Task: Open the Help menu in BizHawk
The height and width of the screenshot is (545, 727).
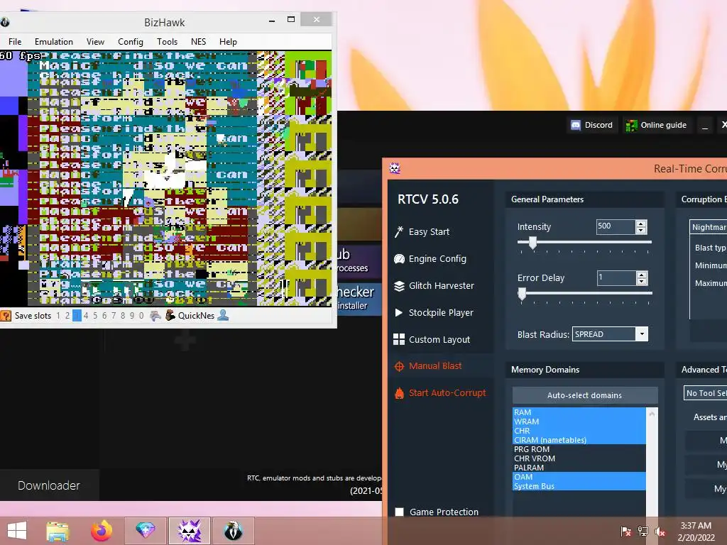Action: point(228,42)
